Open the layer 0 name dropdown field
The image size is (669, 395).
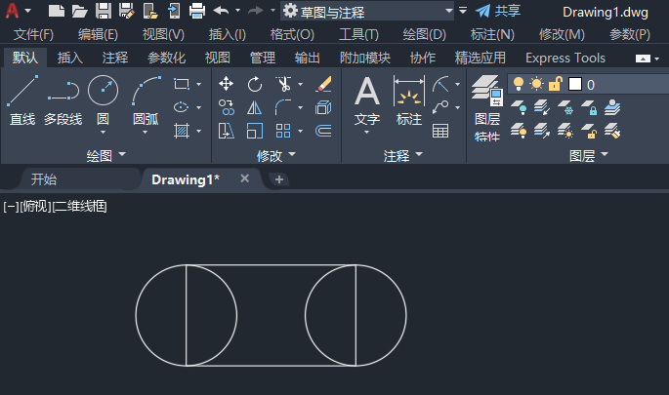588,85
